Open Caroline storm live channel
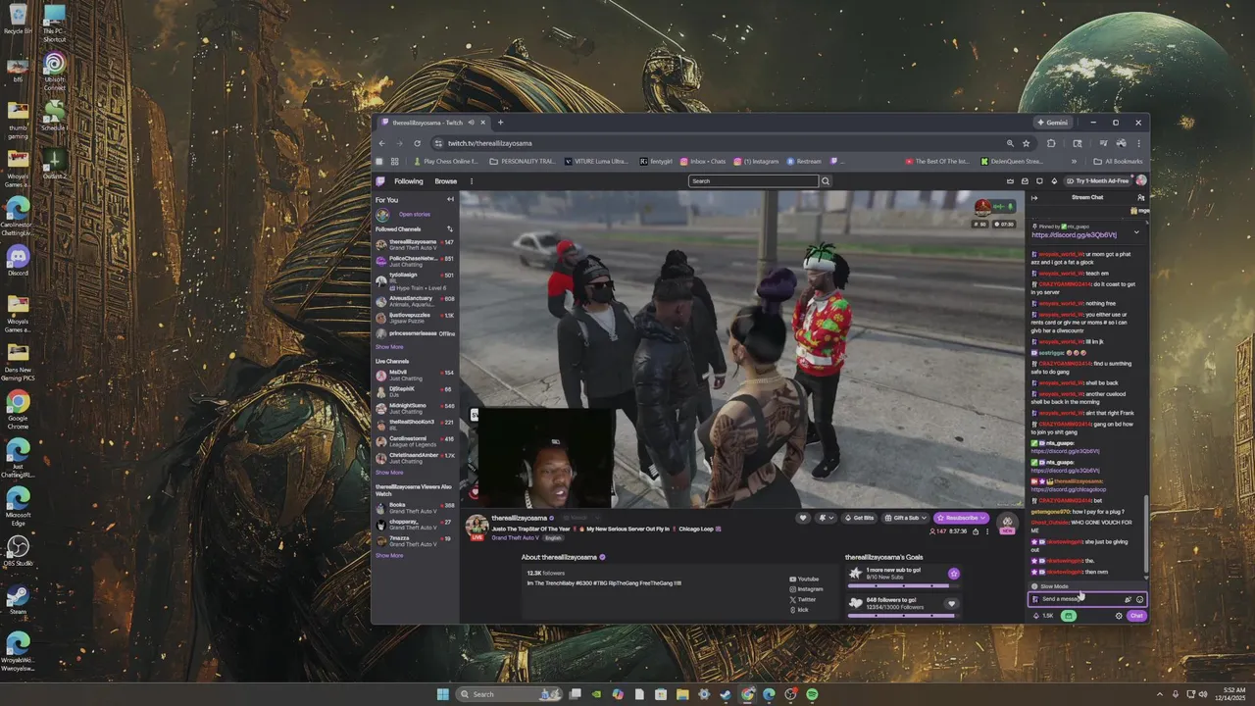The height and width of the screenshot is (706, 1255). coord(415,441)
